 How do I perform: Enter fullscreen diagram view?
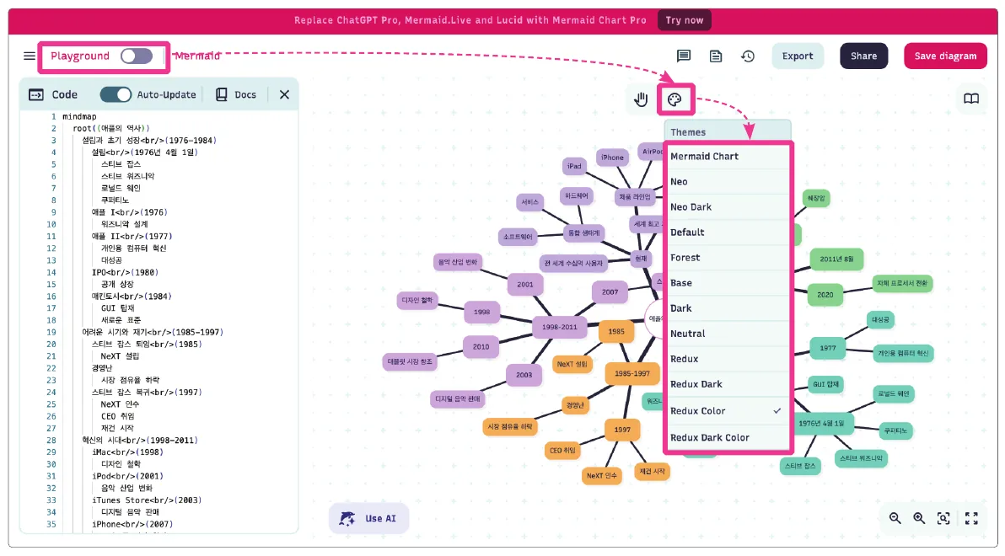click(x=971, y=518)
